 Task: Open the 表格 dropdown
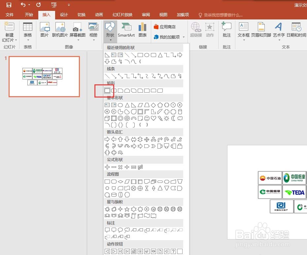pos(28,32)
